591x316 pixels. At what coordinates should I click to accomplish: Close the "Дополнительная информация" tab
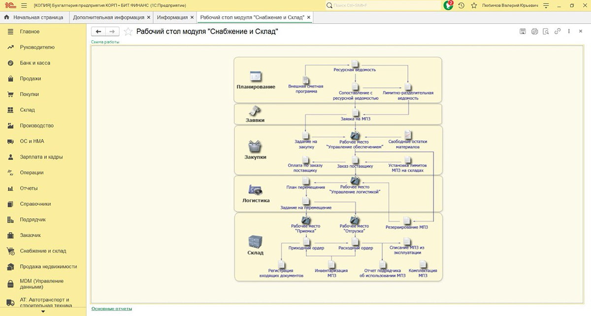149,17
